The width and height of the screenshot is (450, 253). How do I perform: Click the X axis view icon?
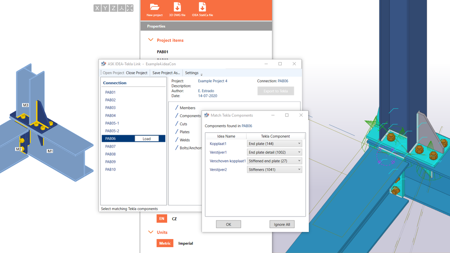pos(97,8)
